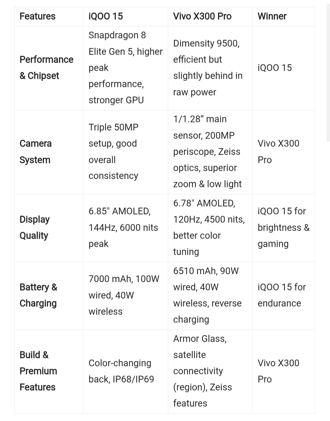Screen dimensions: 330x421
Task: Select the Build & Premium Features label
Action: [x=38, y=371]
